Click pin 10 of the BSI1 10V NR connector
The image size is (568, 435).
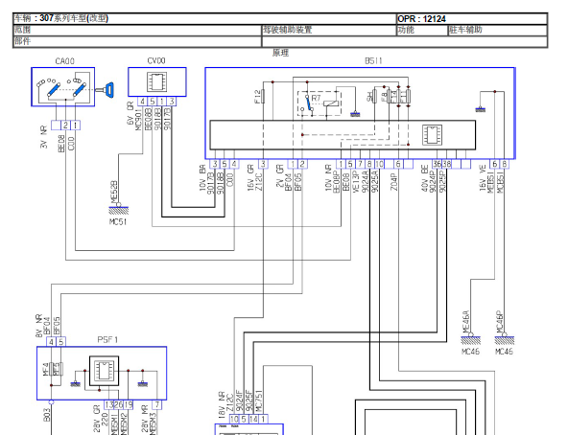pos(379,164)
